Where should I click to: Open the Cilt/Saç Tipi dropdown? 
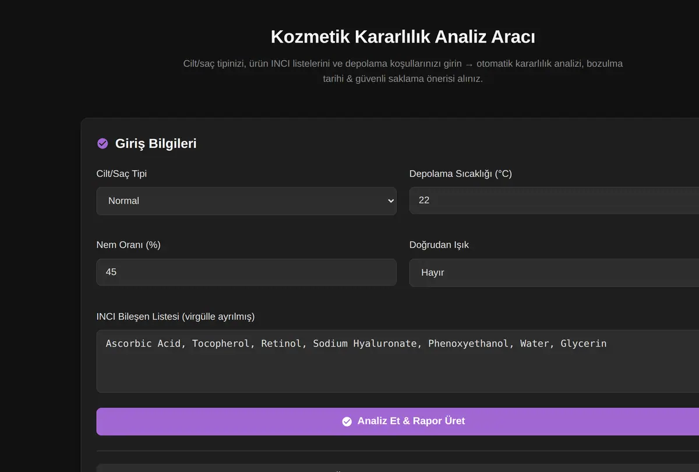[x=246, y=201]
